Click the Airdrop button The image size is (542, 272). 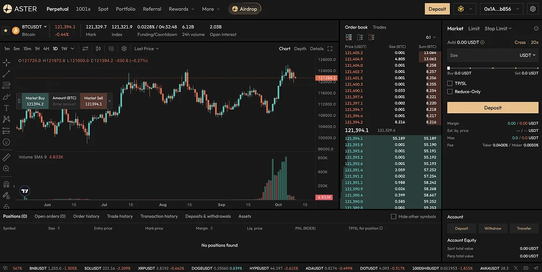[x=245, y=9]
